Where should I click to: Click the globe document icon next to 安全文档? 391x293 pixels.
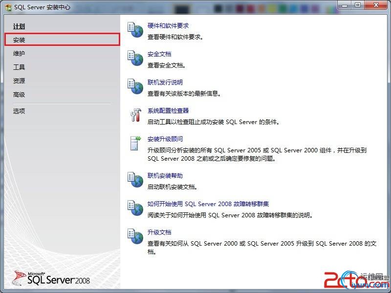coord(135,58)
